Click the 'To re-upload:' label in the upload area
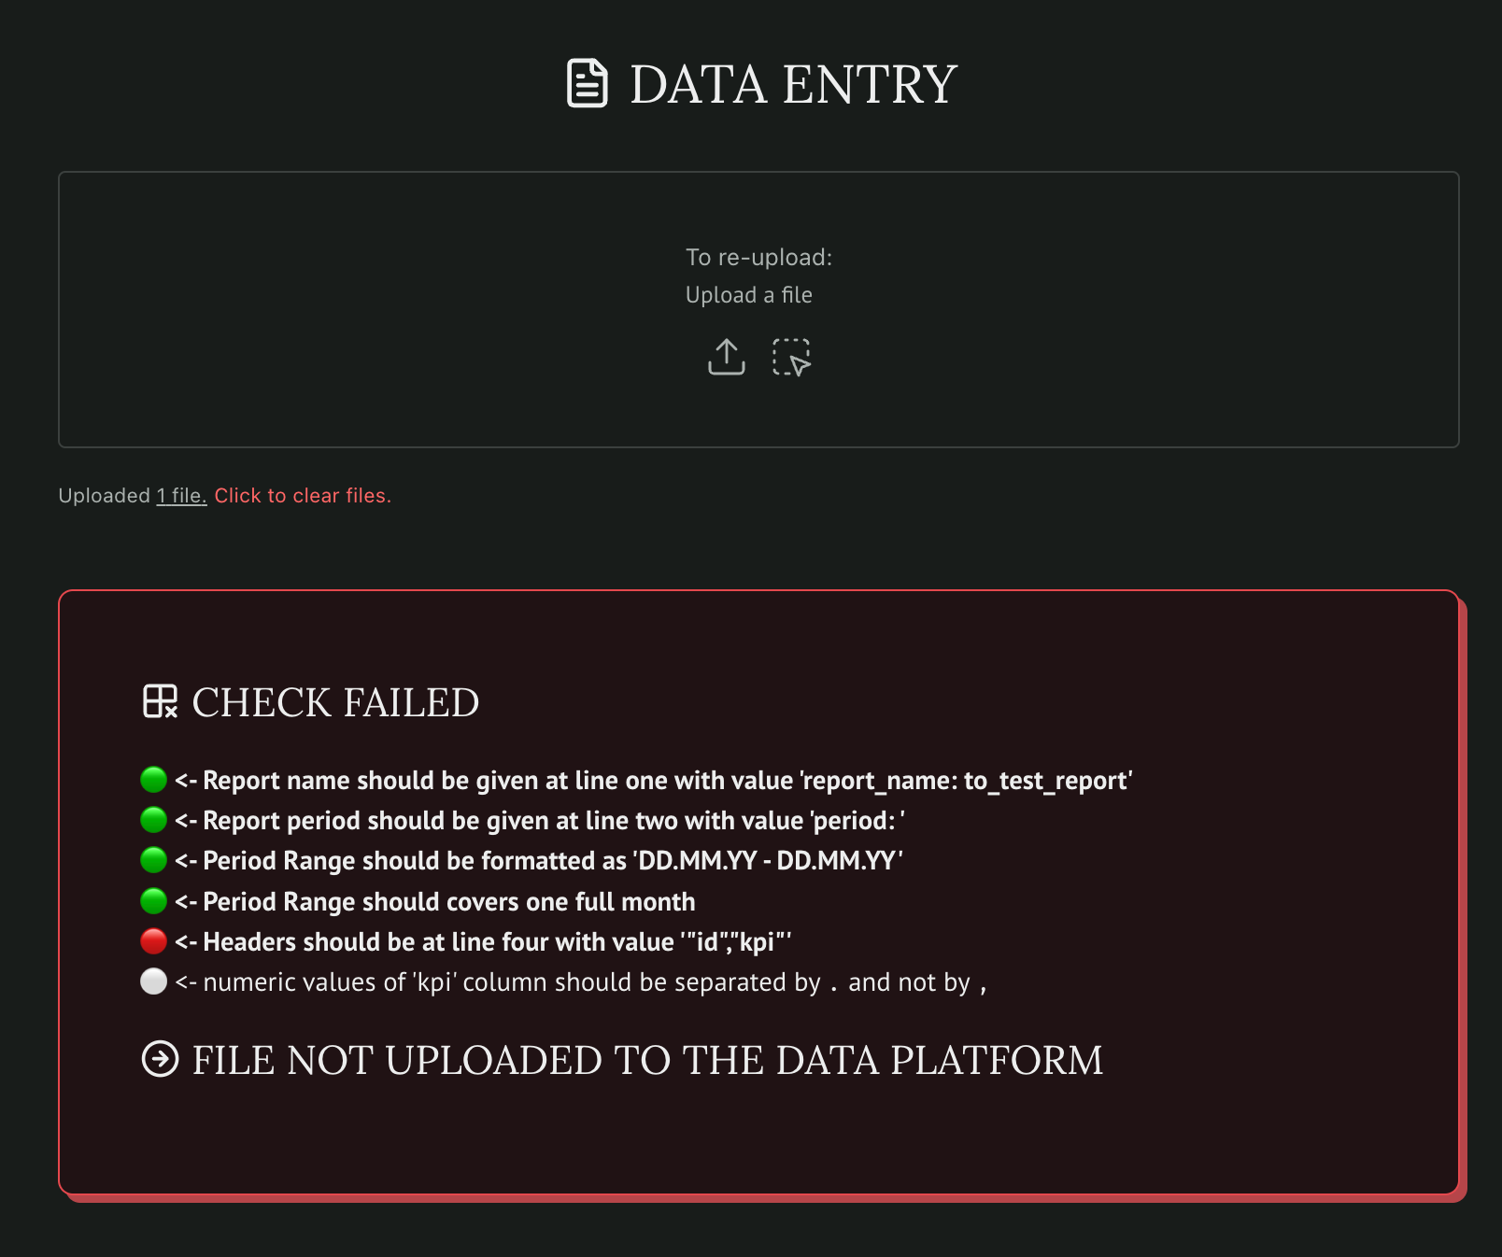 tap(758, 258)
